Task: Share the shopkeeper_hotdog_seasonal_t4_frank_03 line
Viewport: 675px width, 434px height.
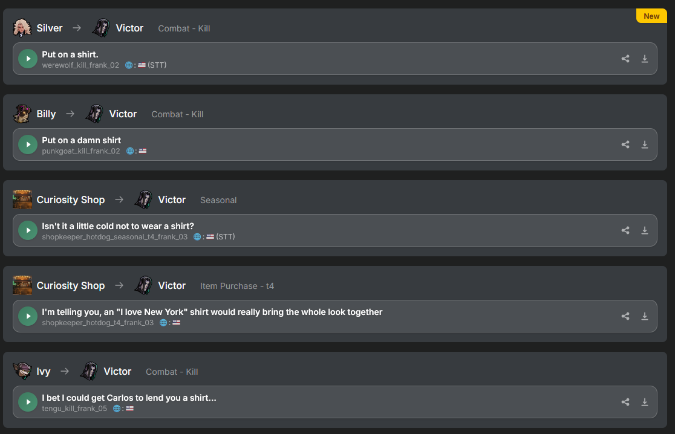Action: click(x=625, y=230)
